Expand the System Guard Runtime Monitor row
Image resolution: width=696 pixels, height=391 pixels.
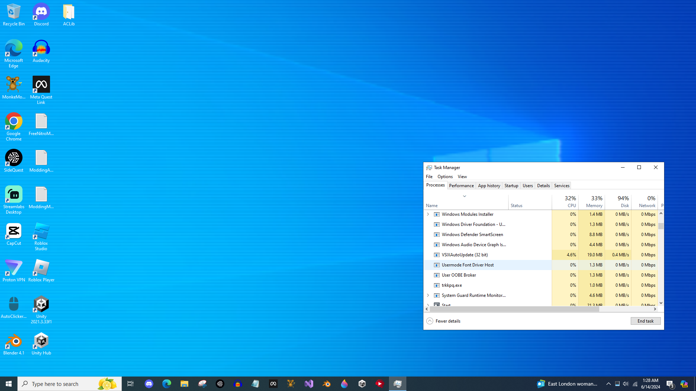coord(428,295)
